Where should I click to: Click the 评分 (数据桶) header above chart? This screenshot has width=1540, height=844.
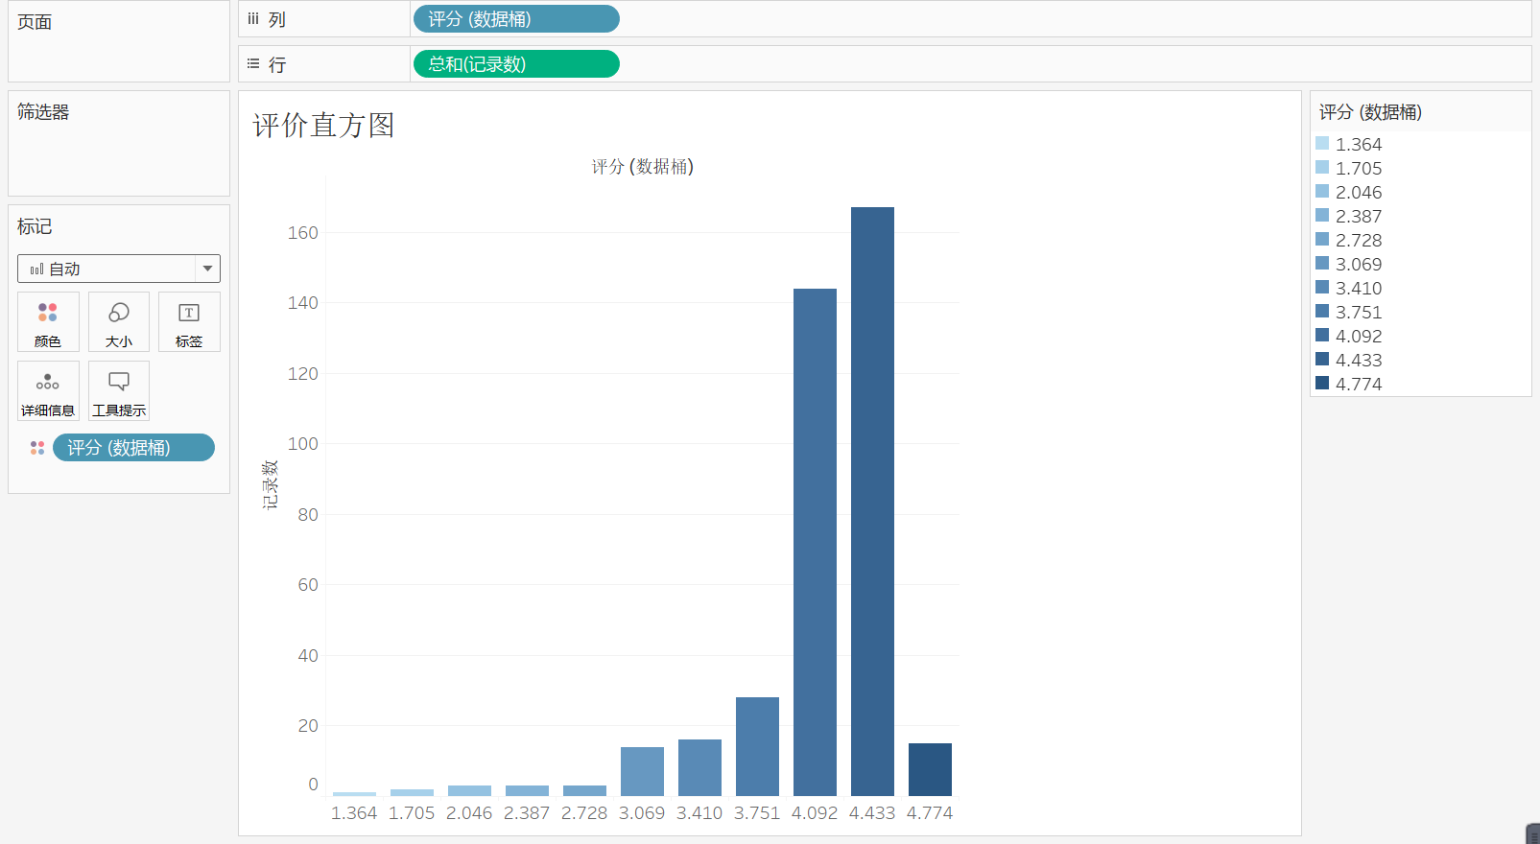point(642,167)
